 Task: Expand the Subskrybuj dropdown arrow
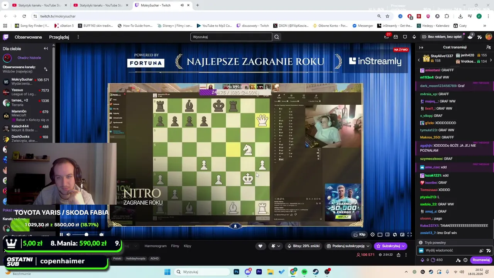403,246
